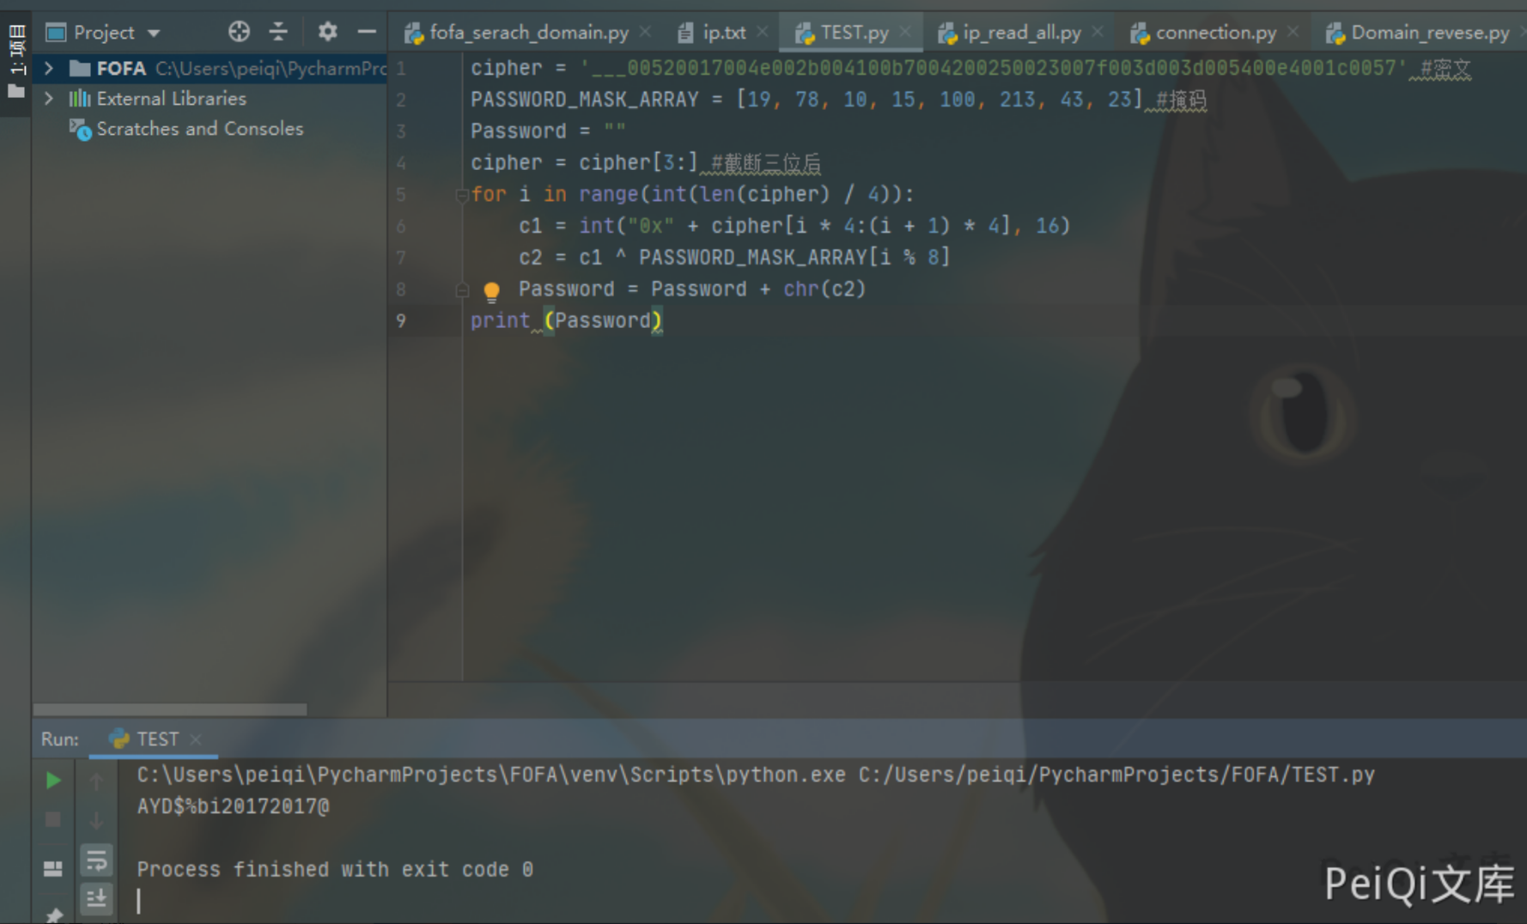Toggle soft-wrap icon in Run console
Screen dimensions: 1527x924
97,860
